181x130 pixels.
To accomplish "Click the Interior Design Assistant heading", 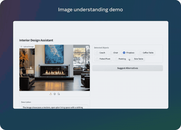I will point(36,40).
